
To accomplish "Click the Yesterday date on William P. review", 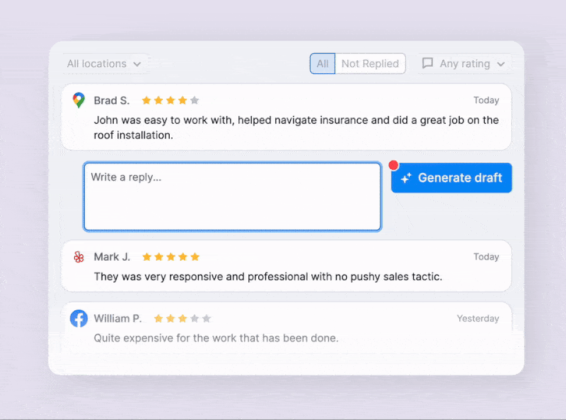I will 478,319.
